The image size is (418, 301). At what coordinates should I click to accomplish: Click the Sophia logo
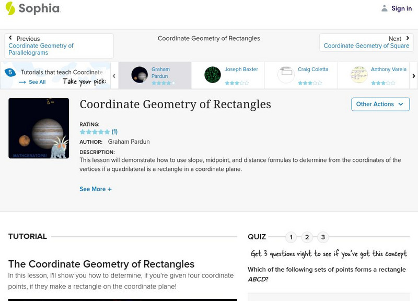point(32,8)
